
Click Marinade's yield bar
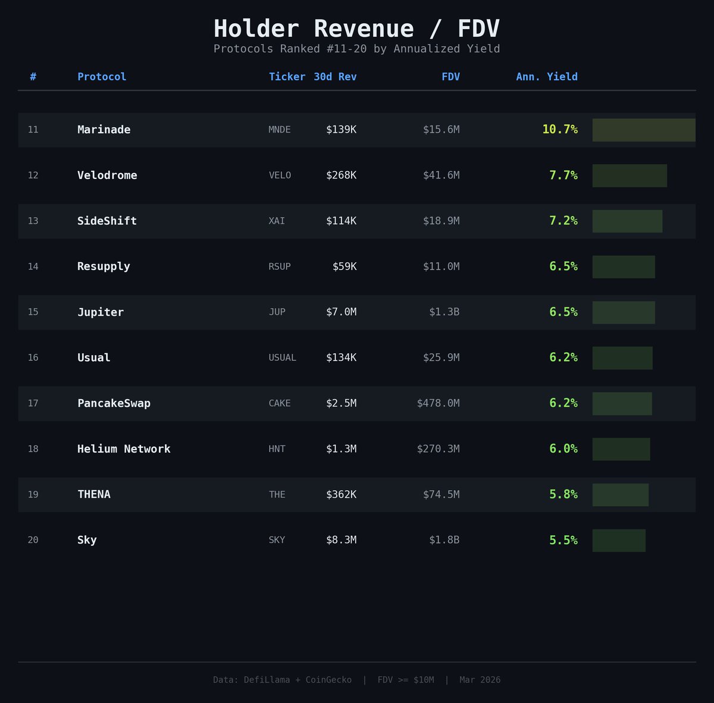tap(644, 130)
